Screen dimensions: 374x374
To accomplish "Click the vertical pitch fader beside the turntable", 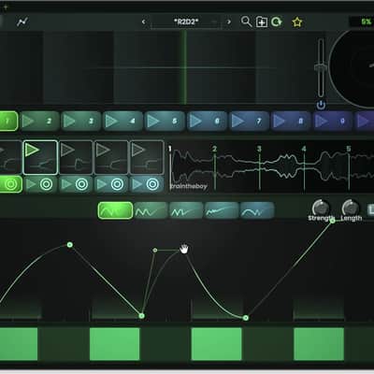I will [321, 68].
